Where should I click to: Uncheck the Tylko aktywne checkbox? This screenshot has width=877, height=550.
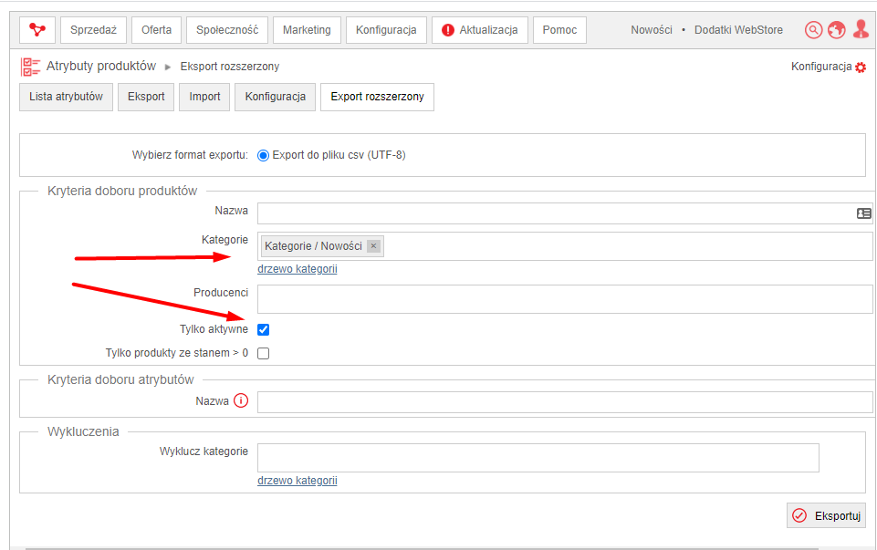coord(263,330)
